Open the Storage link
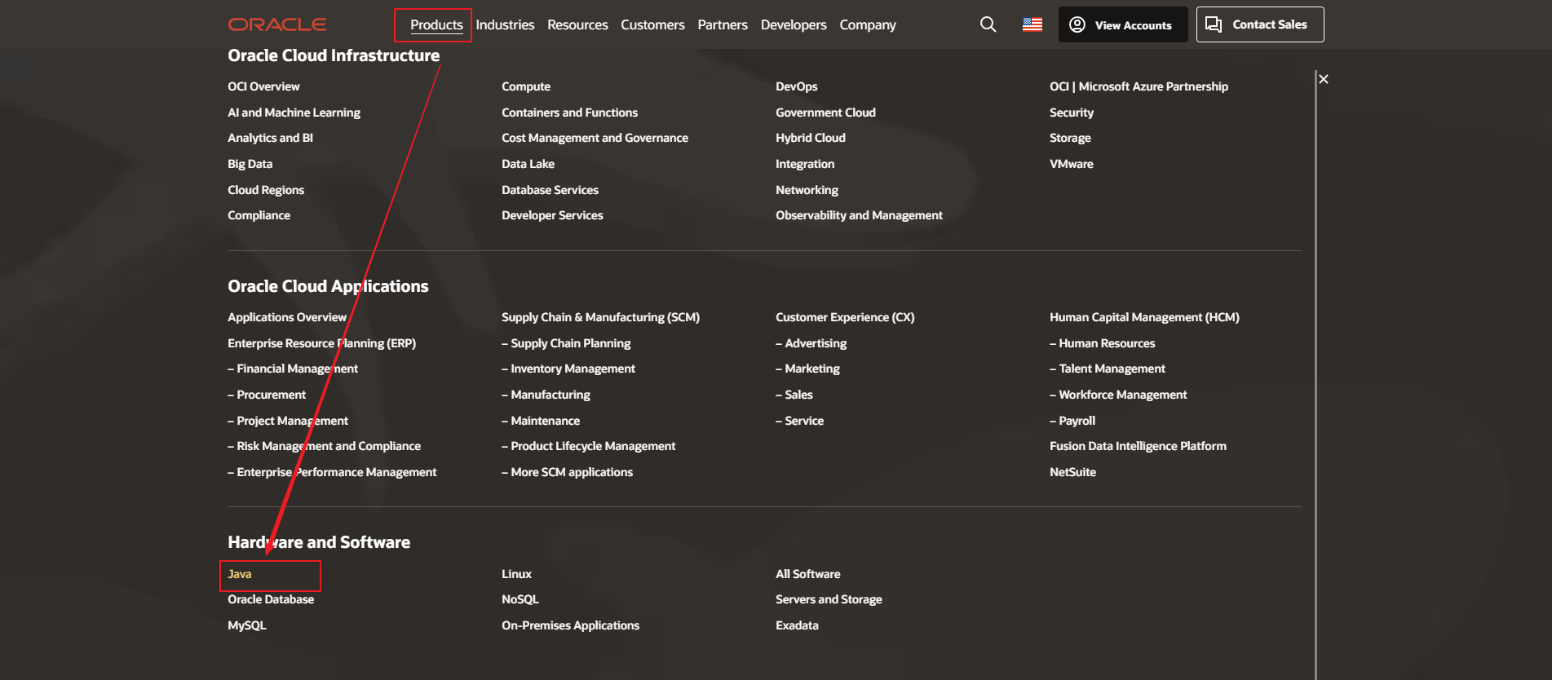This screenshot has width=1552, height=680. [1070, 138]
